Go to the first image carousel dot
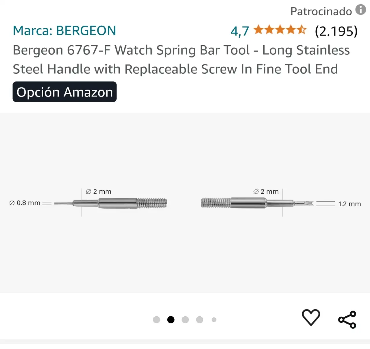The width and height of the screenshot is (370, 349). (156, 320)
